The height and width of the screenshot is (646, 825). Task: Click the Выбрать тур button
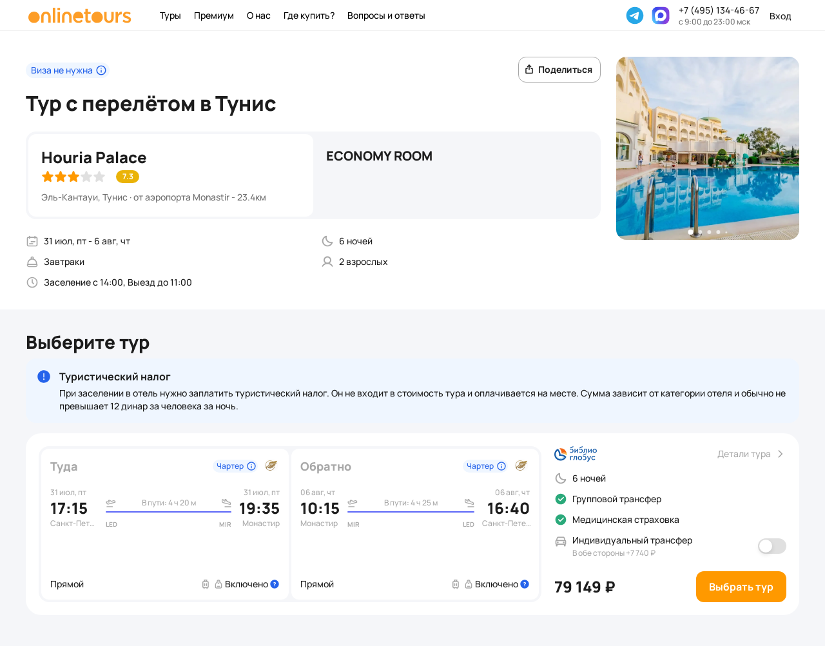click(741, 587)
